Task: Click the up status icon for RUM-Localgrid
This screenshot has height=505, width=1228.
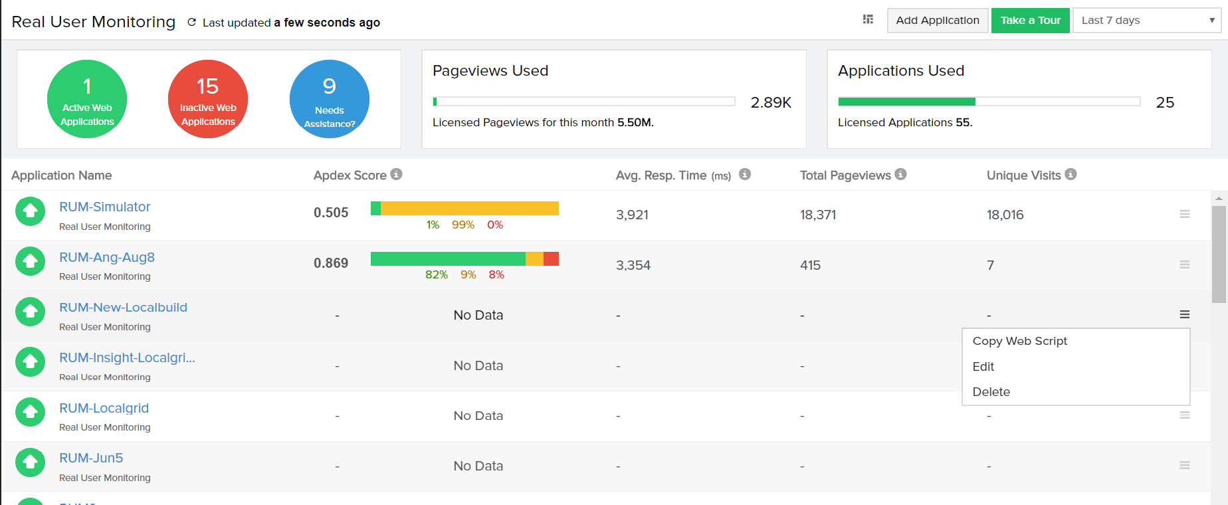Action: pyautogui.click(x=31, y=412)
